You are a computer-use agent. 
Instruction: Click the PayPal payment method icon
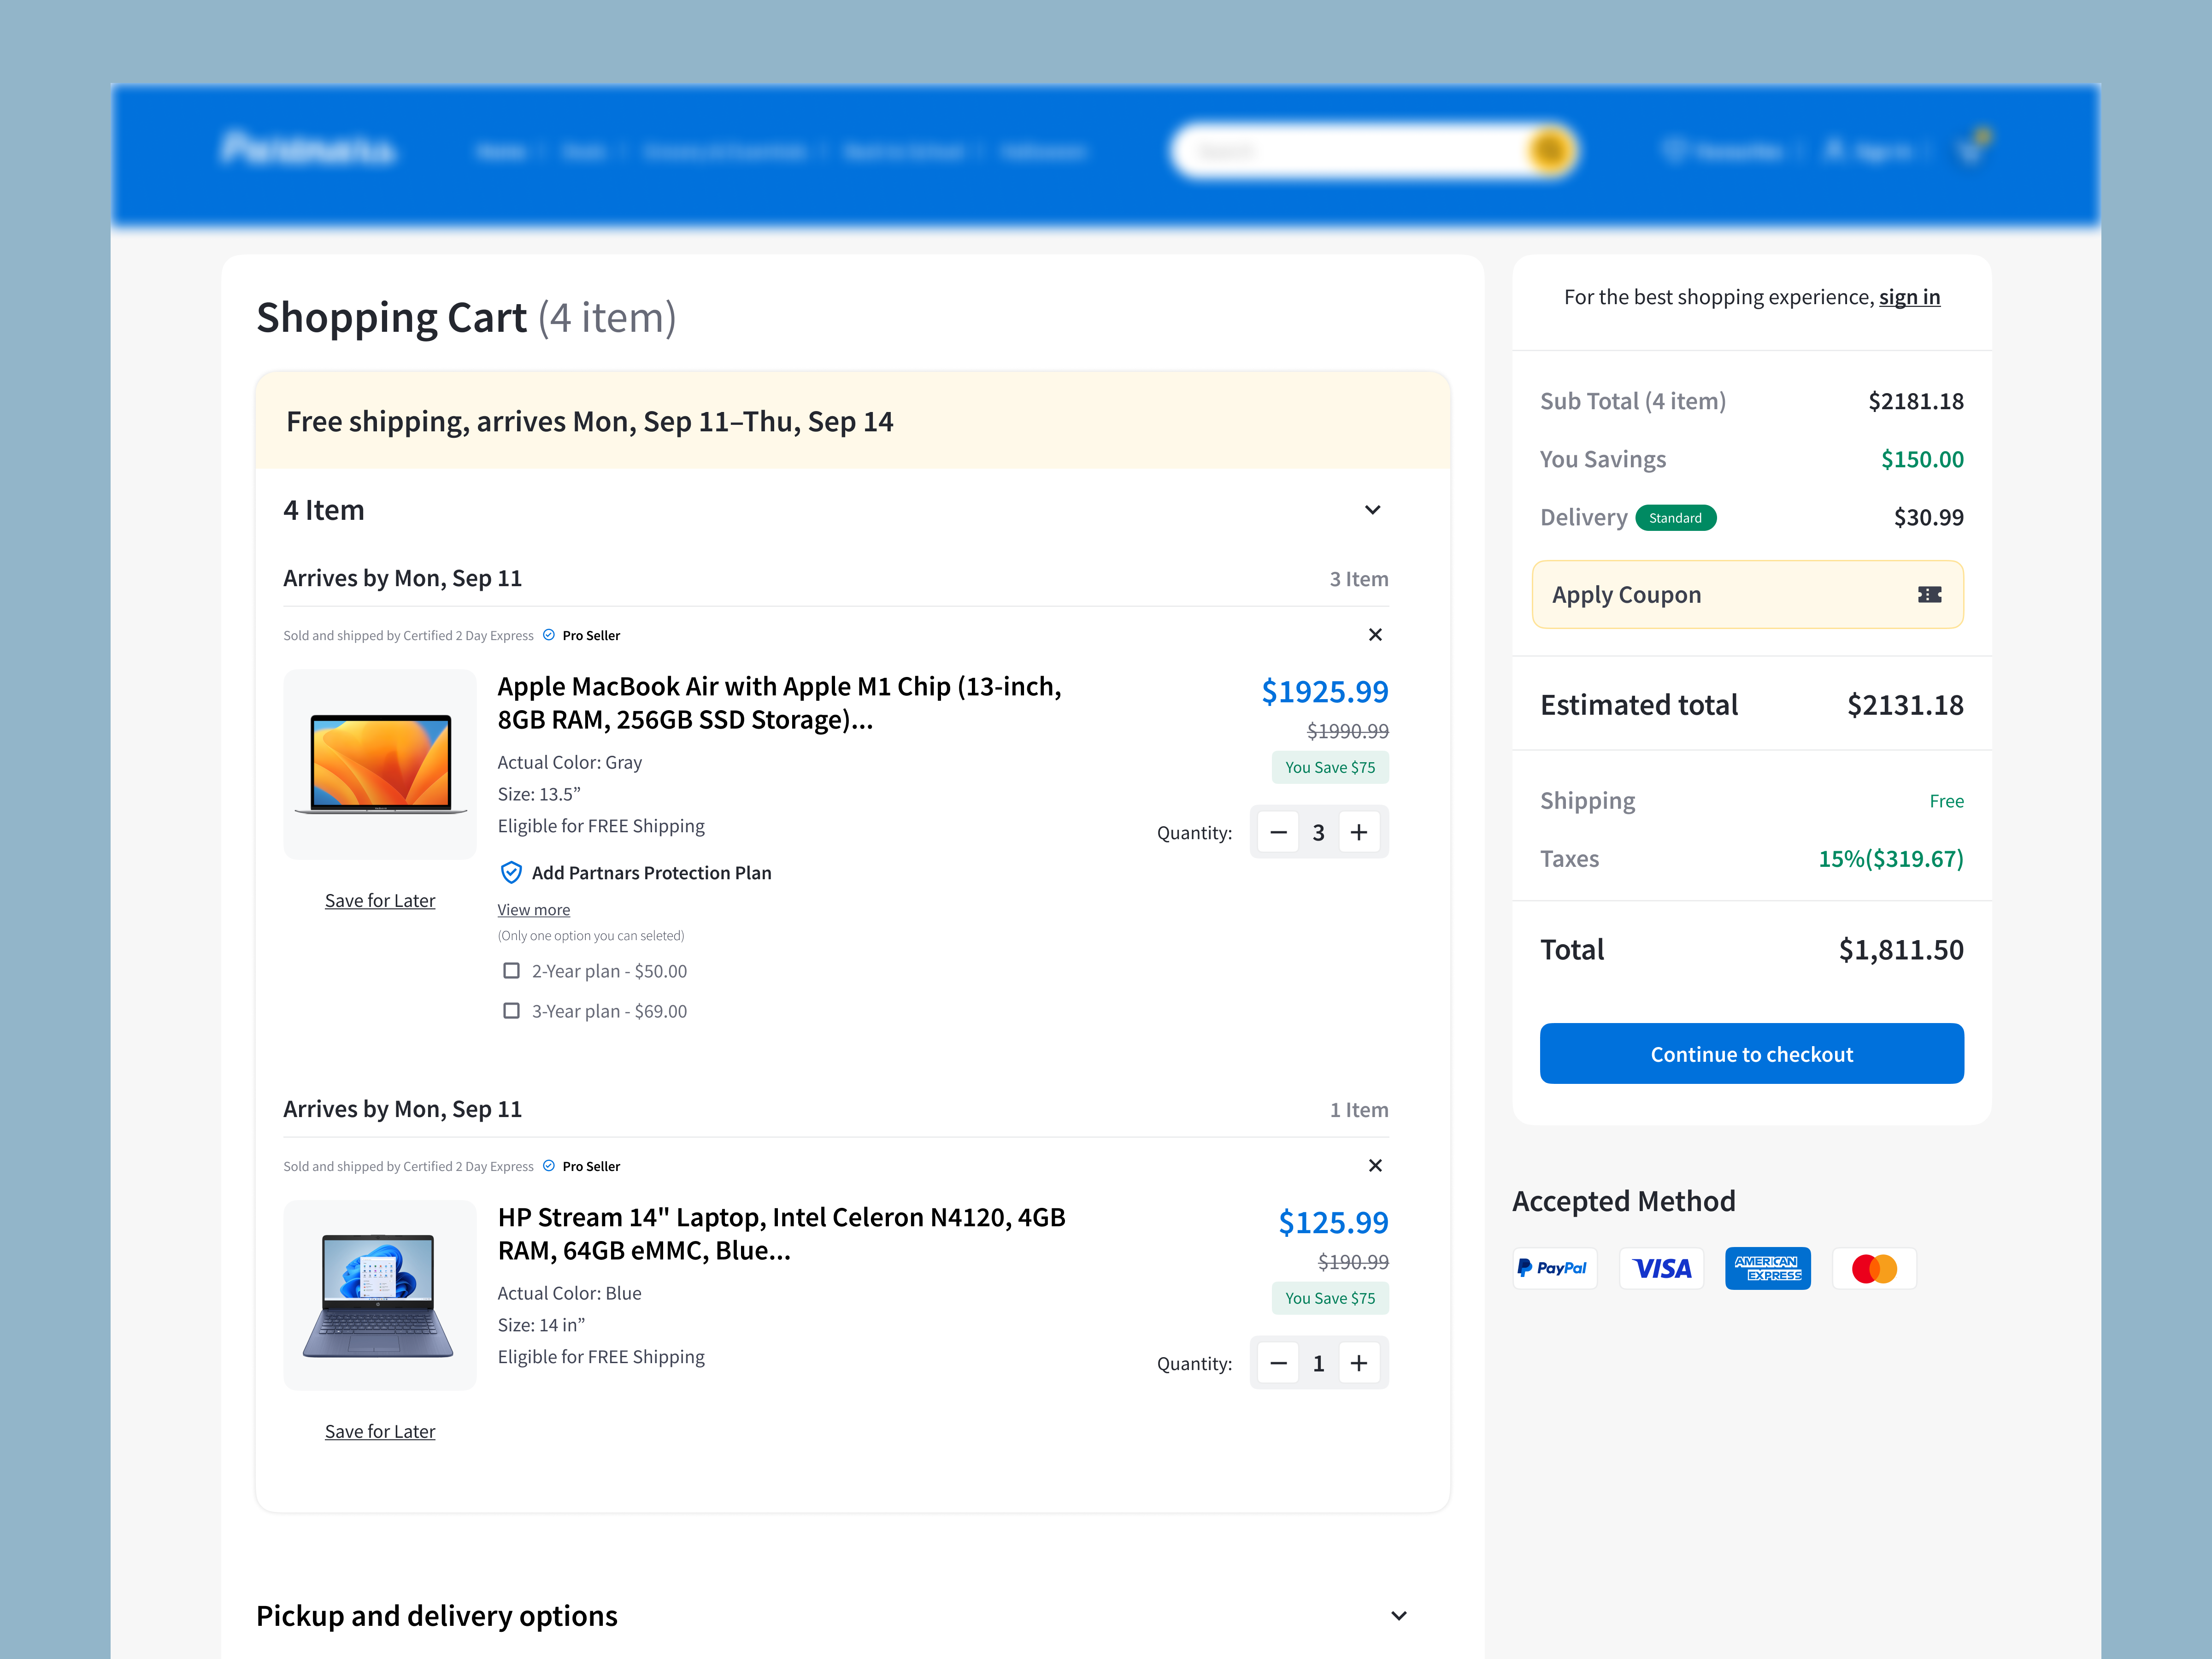click(x=1554, y=1268)
